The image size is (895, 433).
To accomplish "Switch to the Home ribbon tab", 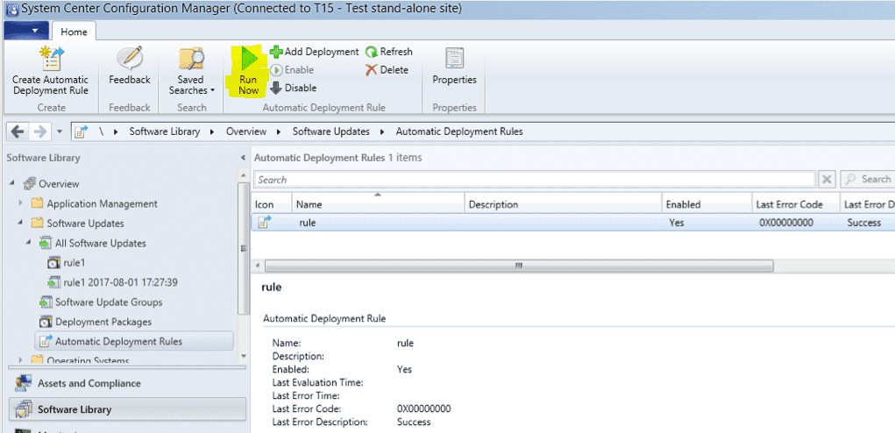I will (x=74, y=32).
